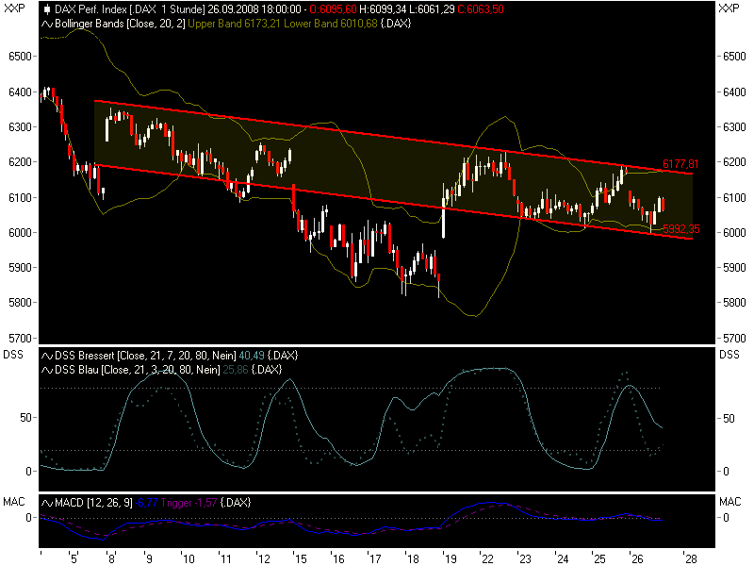Image resolution: width=754 pixels, height=566 pixels.
Task: Click date 10 on the time axis
Action: coord(188,559)
